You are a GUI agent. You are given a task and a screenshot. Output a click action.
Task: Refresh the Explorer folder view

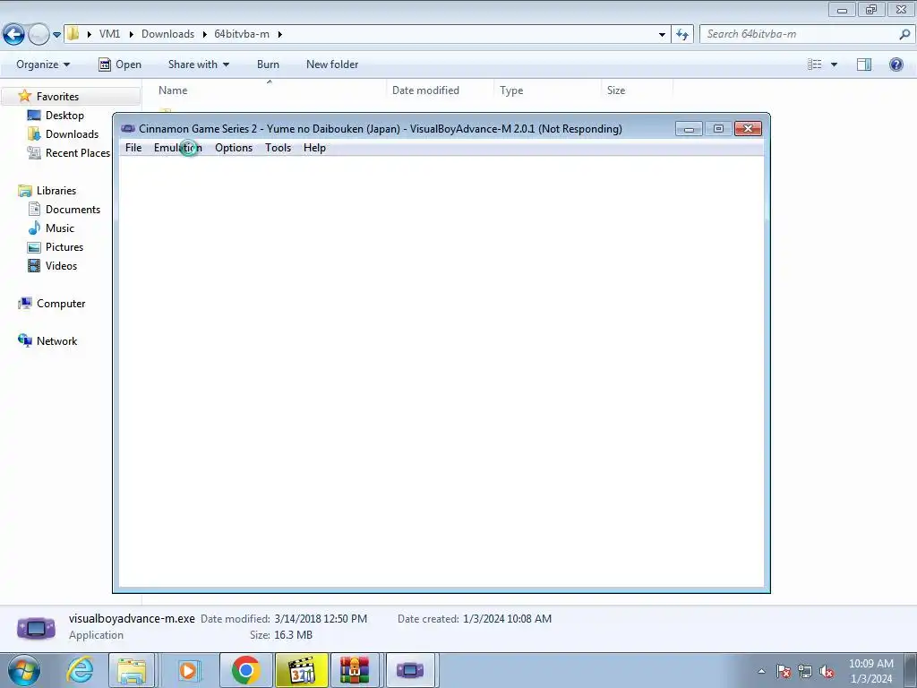(682, 35)
